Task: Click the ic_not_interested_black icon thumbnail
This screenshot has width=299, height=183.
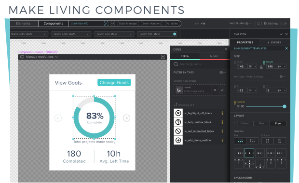Action: 178,131
